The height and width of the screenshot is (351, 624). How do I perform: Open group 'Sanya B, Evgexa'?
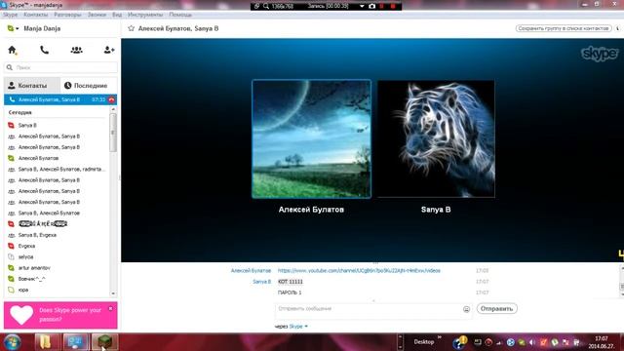click(37, 235)
